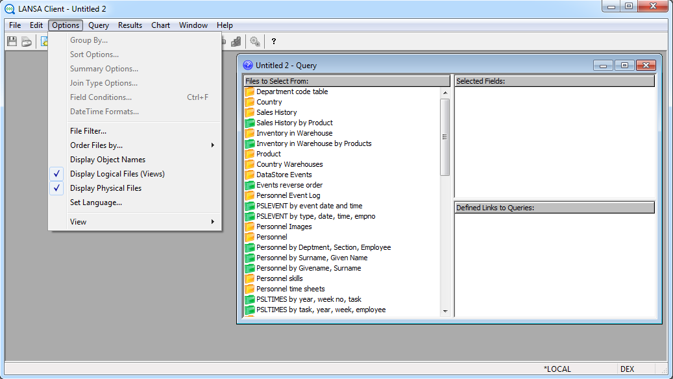Screen dimensions: 673x379
Task: Click the file list scrollbar thumb
Action: pos(445,137)
